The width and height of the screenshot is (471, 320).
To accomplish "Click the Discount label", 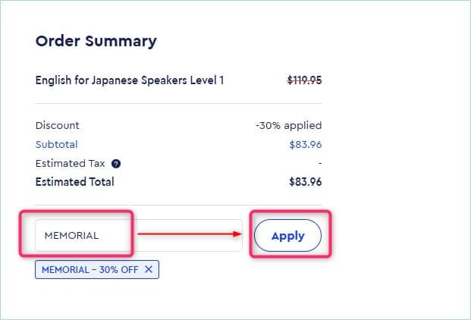I will [x=58, y=125].
